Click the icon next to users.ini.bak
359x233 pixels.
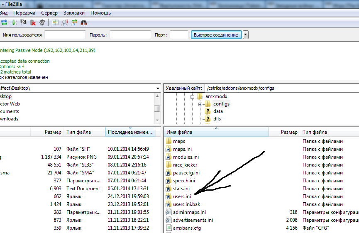(x=169, y=204)
